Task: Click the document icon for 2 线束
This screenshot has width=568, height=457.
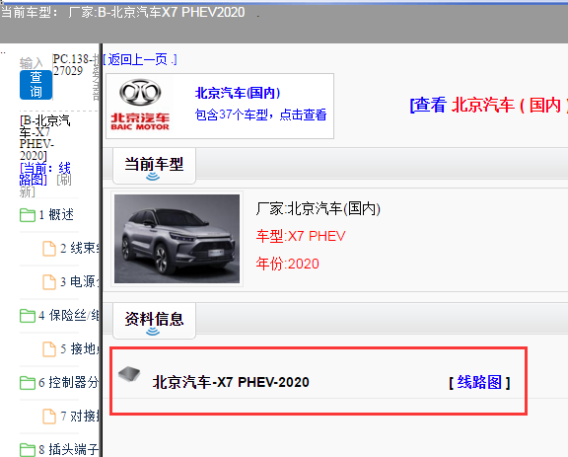Action: [49, 249]
